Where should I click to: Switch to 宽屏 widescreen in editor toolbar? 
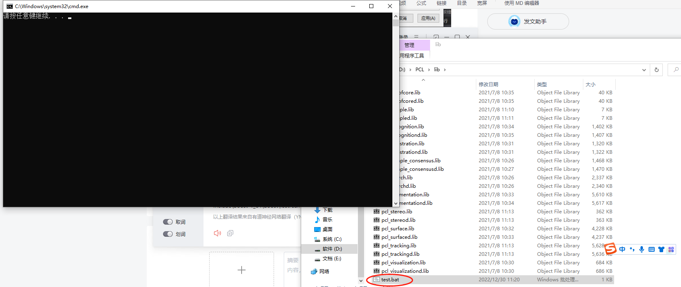pyautogui.click(x=482, y=3)
